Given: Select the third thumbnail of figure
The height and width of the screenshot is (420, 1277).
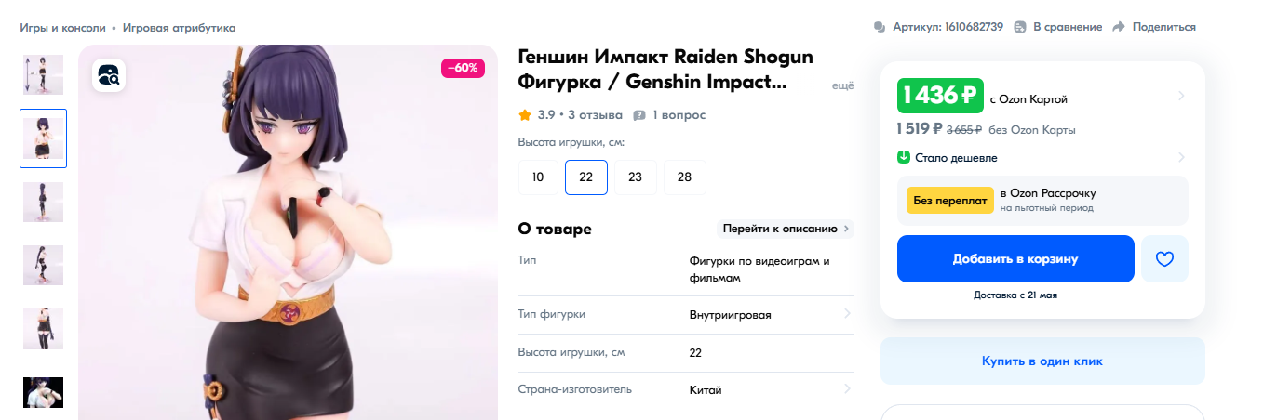Looking at the screenshot, I should click(x=43, y=202).
